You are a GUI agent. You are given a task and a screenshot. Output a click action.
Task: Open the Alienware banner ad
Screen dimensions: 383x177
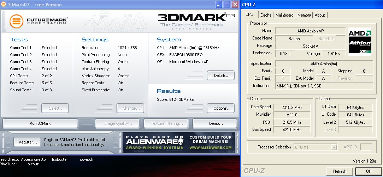pos(178,142)
